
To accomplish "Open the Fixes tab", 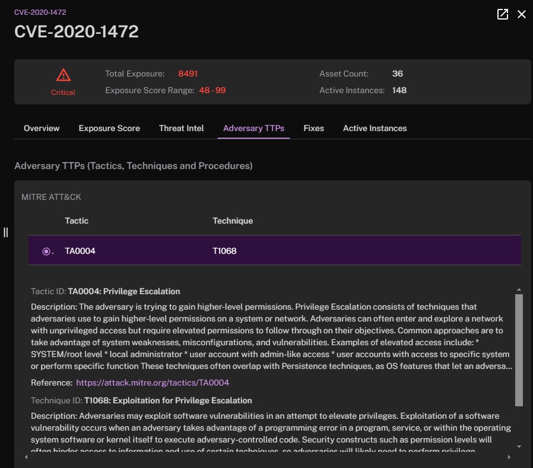I will [313, 128].
